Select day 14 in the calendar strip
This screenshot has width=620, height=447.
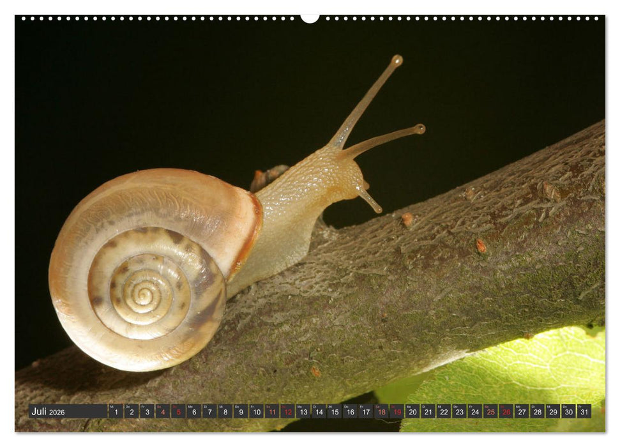tap(319, 411)
